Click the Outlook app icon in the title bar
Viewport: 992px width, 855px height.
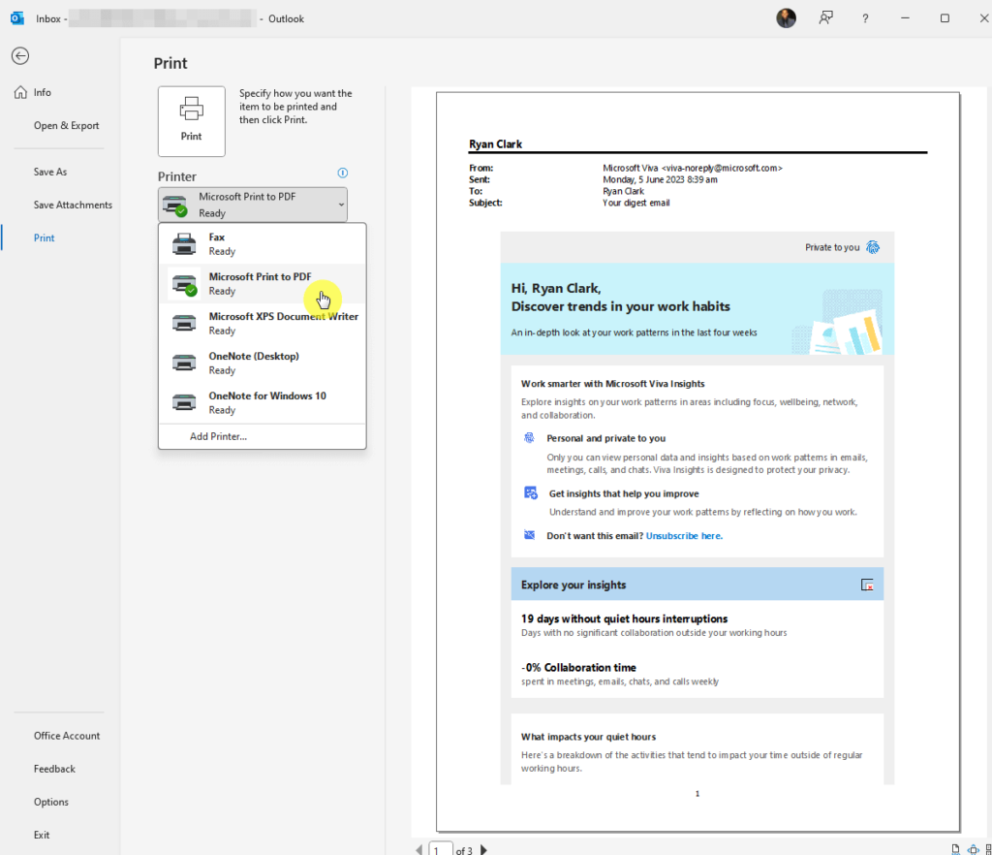coord(17,18)
